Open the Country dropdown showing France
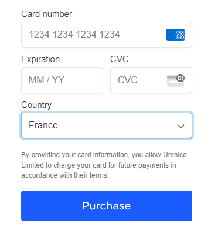Image resolution: width=211 pixels, height=237 pixels. 107,126
